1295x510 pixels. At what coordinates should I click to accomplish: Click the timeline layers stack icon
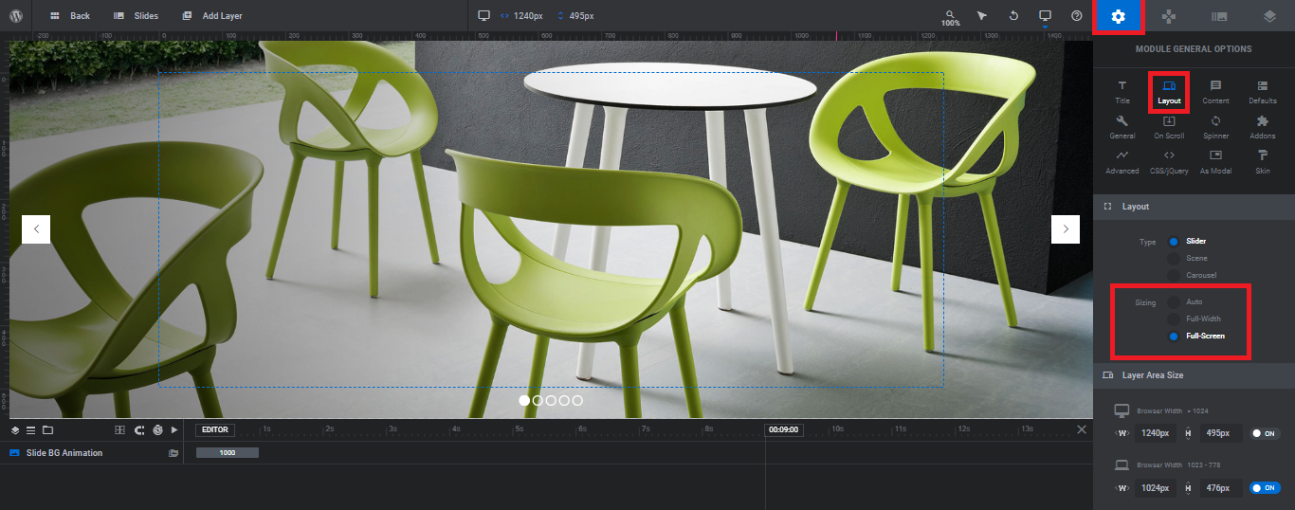pyautogui.click(x=15, y=430)
